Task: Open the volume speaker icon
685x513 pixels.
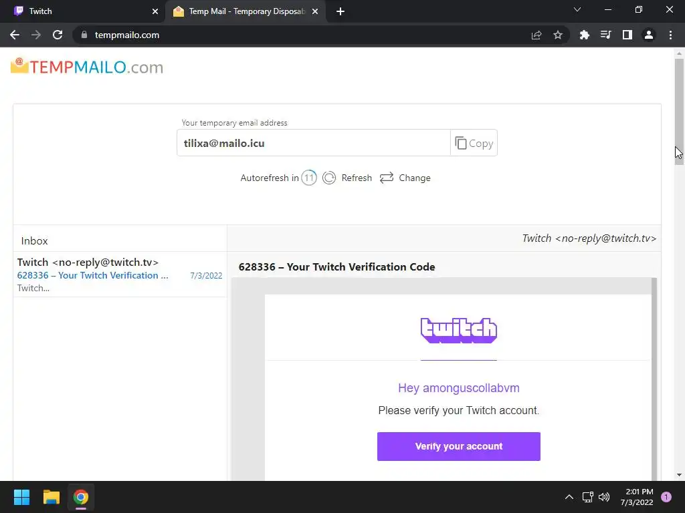Action: (604, 497)
